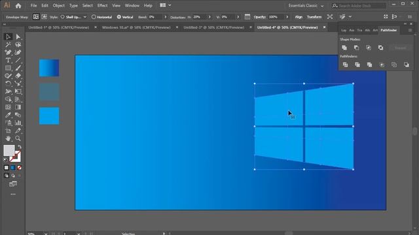Activate the Slice tool

(18, 131)
